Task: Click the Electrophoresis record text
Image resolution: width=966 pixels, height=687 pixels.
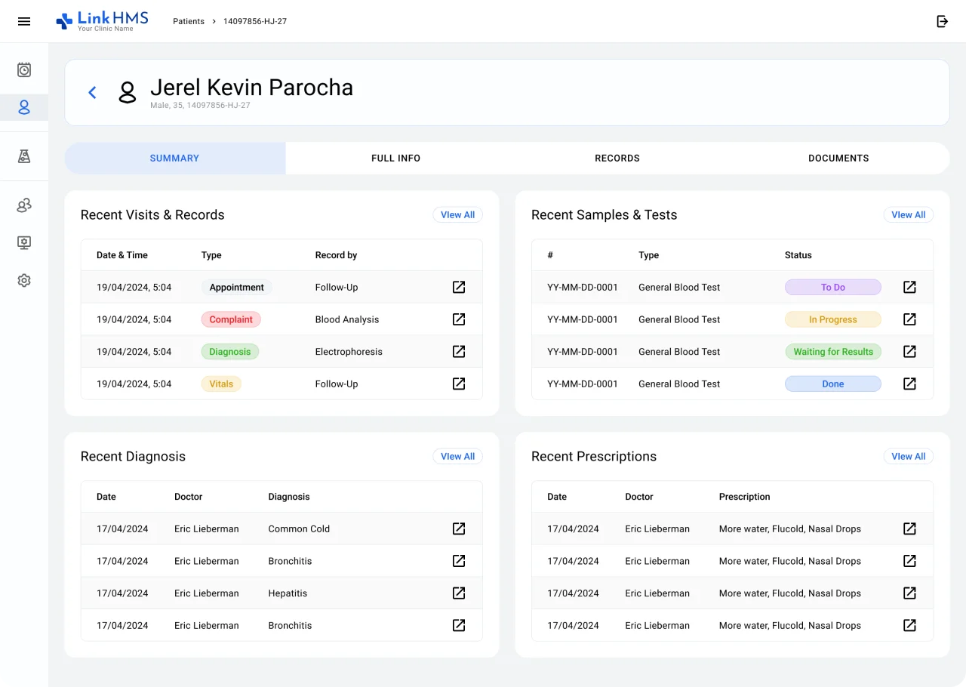Action: click(x=349, y=352)
